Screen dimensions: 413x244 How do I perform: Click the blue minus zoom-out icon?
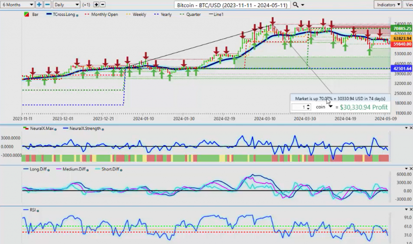[x=47, y=4]
